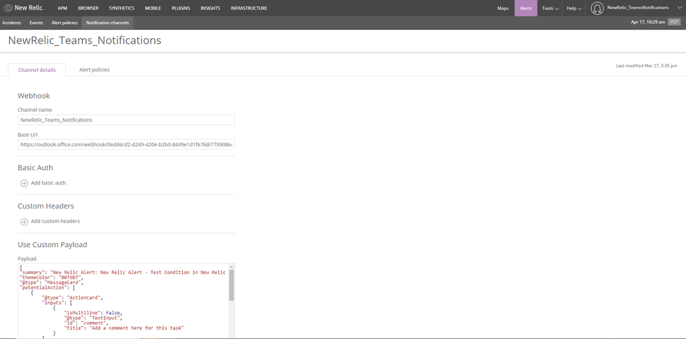Click the PDT timezone badge
Viewport: 686px width, 339px height.
pos(674,22)
